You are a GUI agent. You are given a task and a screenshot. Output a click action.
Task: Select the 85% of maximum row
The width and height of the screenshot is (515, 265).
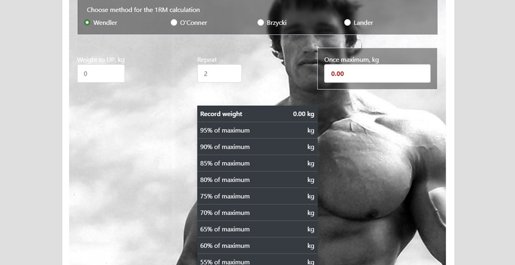point(257,163)
